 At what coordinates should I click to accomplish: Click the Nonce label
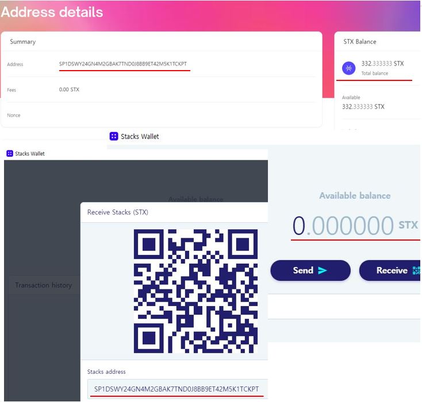pos(13,115)
